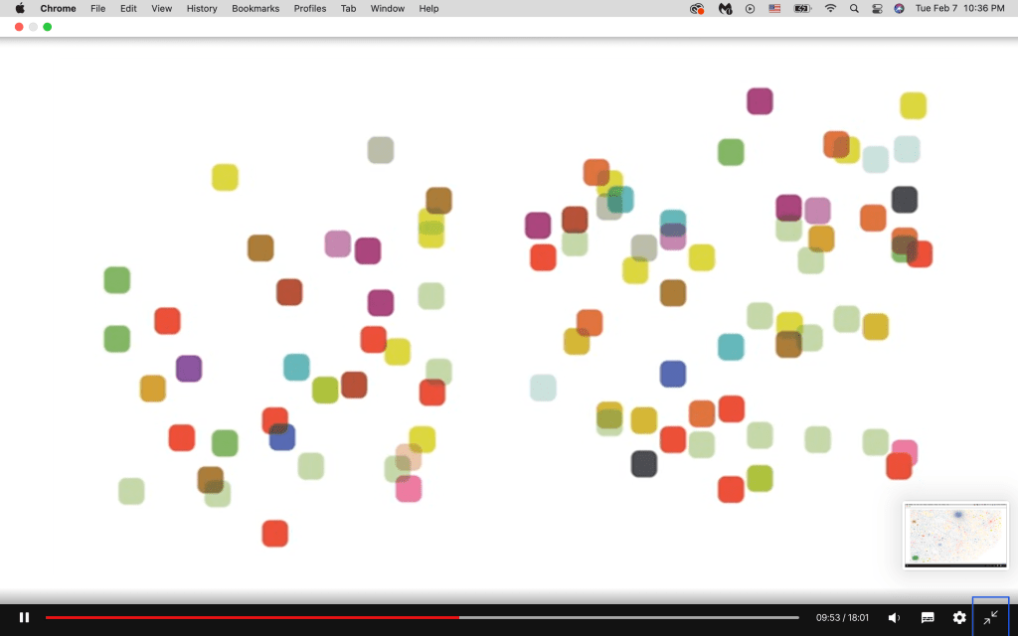Open the Apple menu
Viewport: 1018px width, 636px height.
(x=20, y=8)
